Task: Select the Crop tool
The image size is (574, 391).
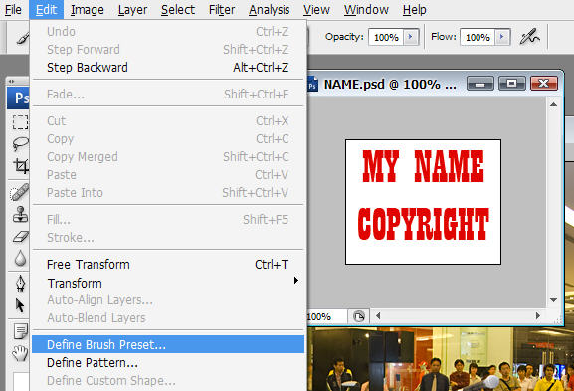Action: (x=20, y=166)
